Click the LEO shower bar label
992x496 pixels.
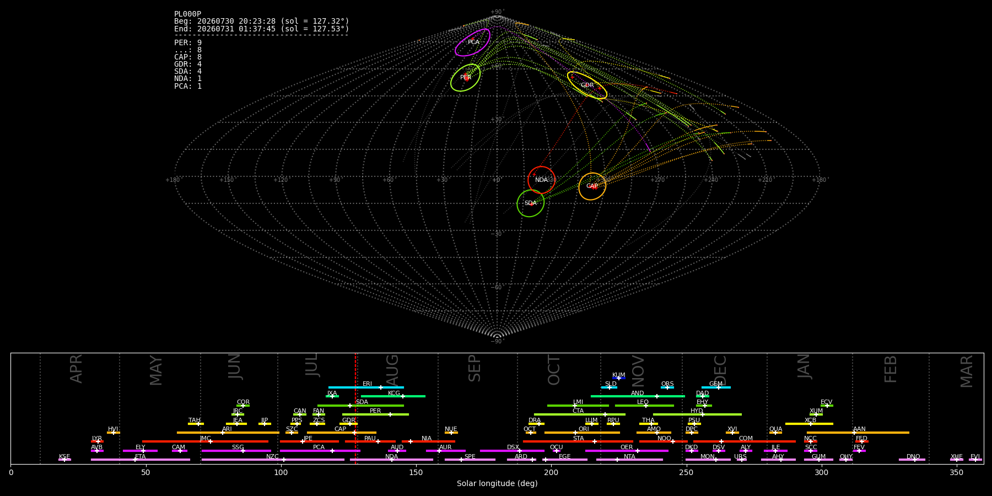click(x=643, y=402)
